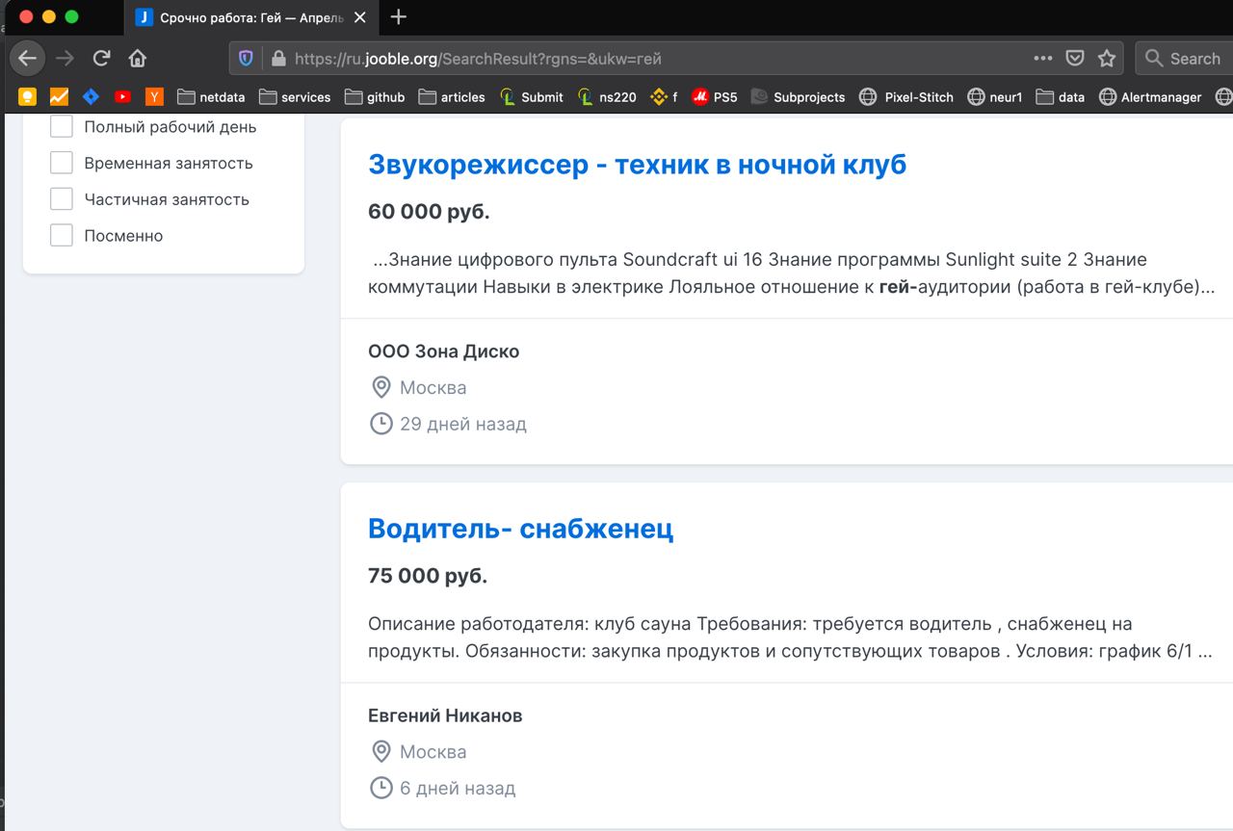The image size is (1233, 831).
Task: Open the tracking protection shield icon
Action: coord(247,59)
